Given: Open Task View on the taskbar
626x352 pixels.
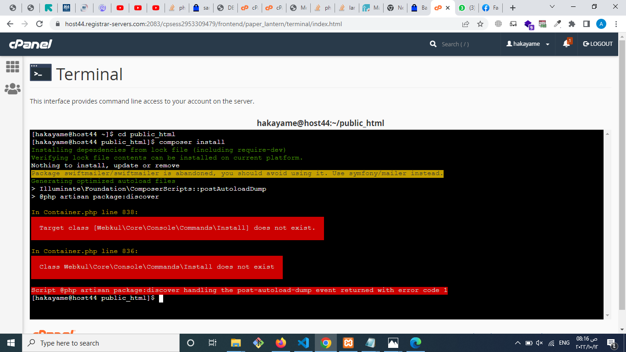Looking at the screenshot, I should click(213, 343).
